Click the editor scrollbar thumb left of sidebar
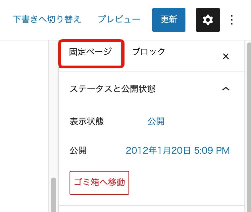Viewport: 251px width, 212px height. [53, 195]
